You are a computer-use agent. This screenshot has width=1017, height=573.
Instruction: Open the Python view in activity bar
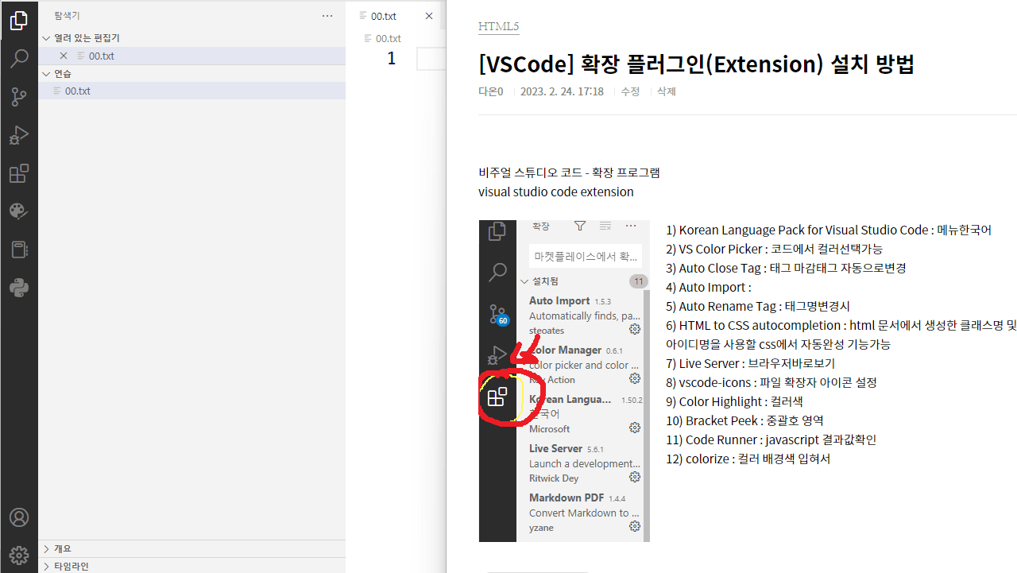tap(19, 288)
